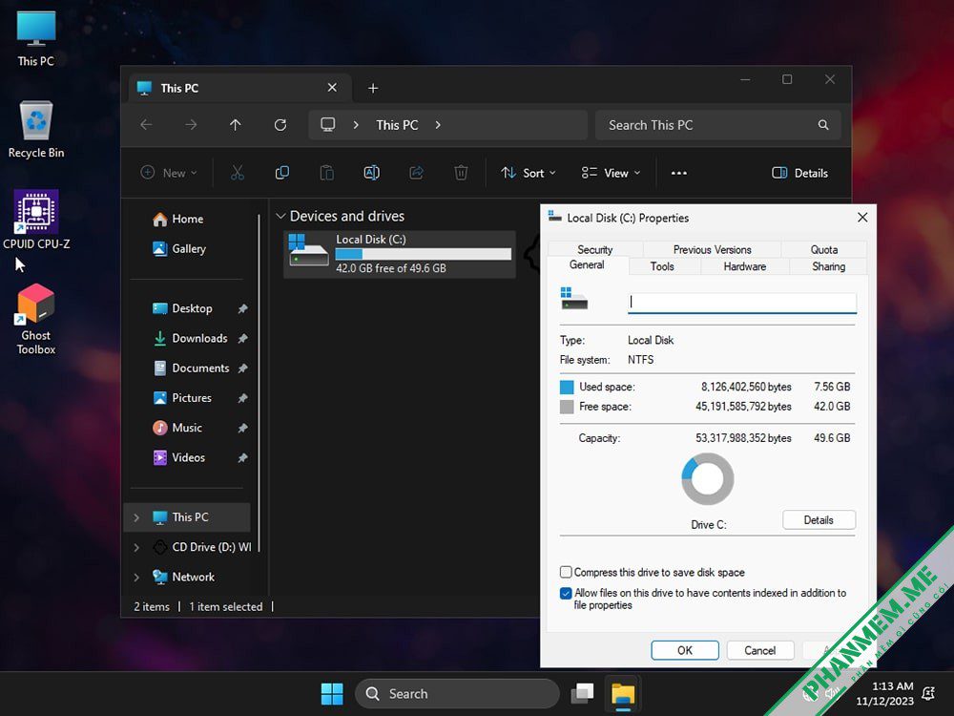The height and width of the screenshot is (716, 954).
Task: Expand This PC tree node
Action: coord(136,517)
